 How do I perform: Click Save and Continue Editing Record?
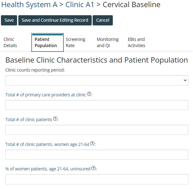55,20
